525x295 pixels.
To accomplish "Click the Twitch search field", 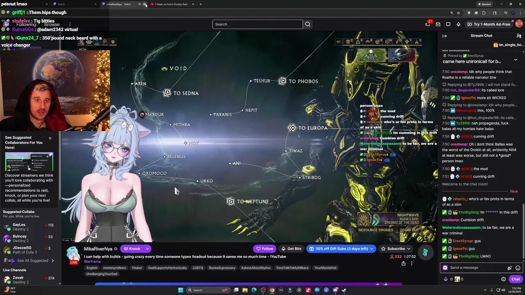I will [258, 24].
